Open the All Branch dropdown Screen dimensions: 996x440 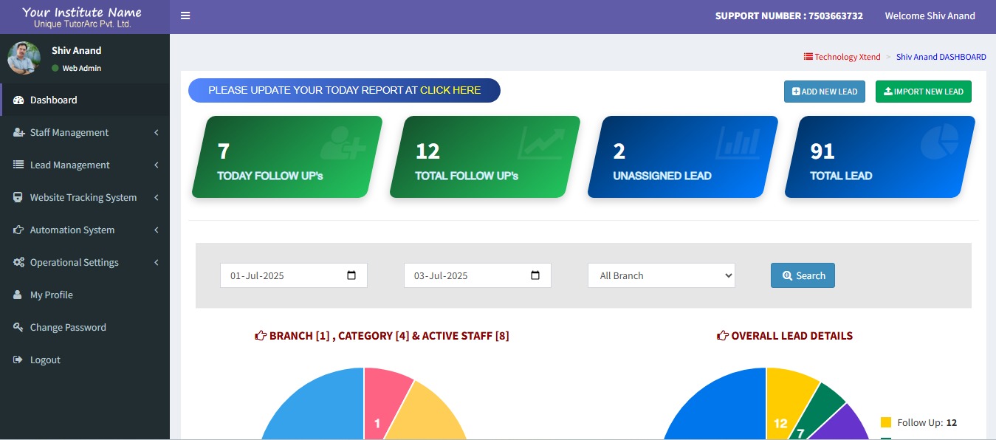pyautogui.click(x=662, y=275)
